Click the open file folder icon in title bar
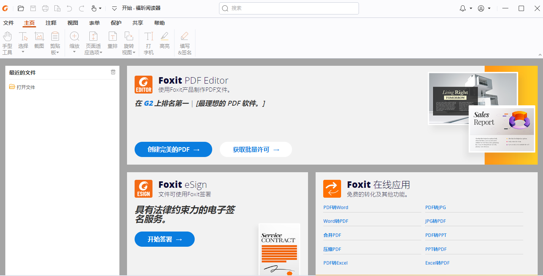543x276 pixels. 21,8
